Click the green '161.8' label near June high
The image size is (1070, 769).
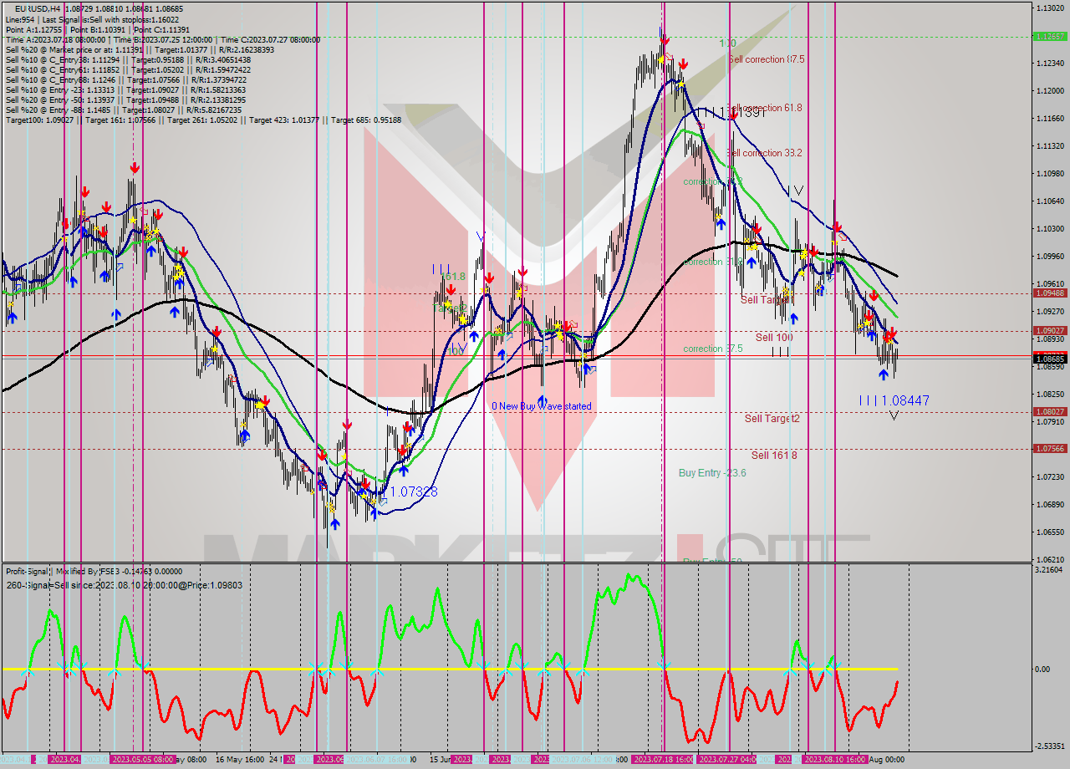(452, 276)
